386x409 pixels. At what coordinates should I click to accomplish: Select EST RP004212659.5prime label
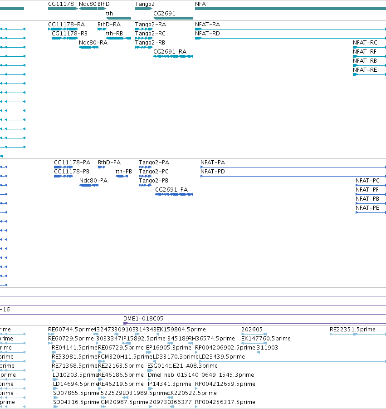pos(225,384)
